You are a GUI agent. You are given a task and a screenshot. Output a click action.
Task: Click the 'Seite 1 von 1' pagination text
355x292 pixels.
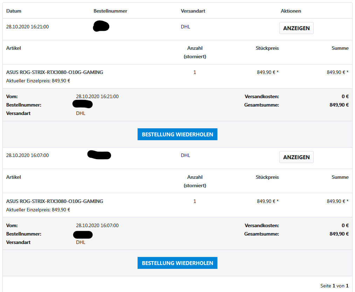tap(334, 286)
